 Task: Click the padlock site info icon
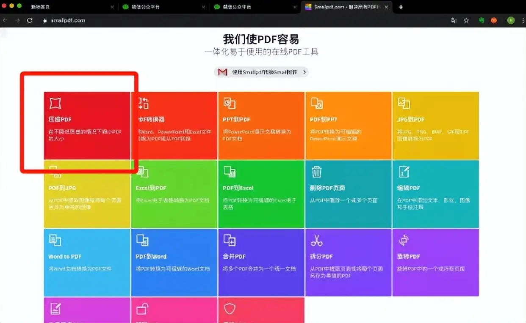[x=44, y=20]
